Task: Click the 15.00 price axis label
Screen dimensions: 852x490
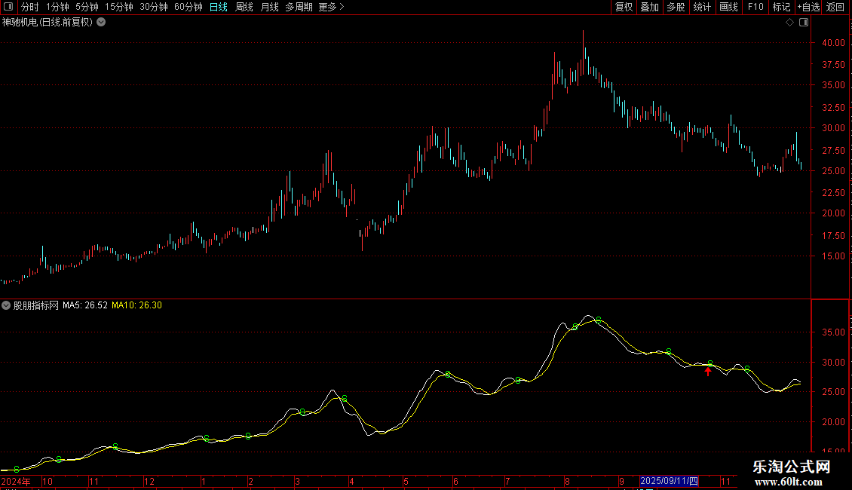Action: point(833,256)
